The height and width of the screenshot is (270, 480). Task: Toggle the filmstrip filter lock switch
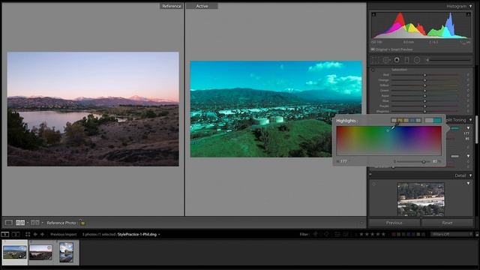477,234
